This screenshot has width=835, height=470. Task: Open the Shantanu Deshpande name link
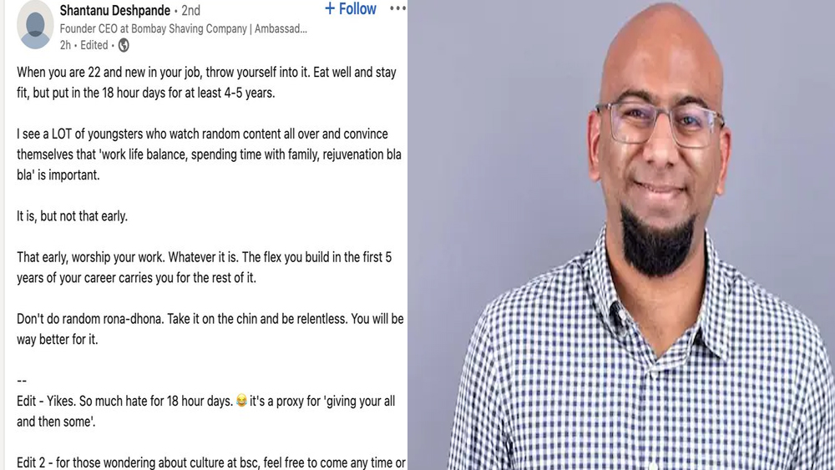[115, 10]
